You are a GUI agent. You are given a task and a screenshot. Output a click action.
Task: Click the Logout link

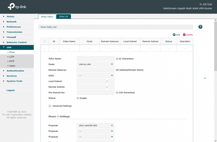pos(11,90)
